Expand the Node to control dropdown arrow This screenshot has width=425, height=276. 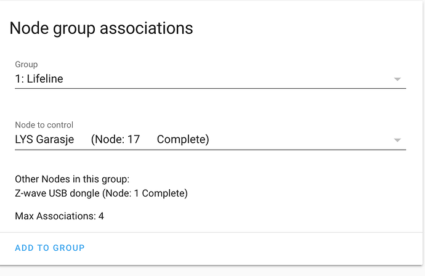coord(397,140)
